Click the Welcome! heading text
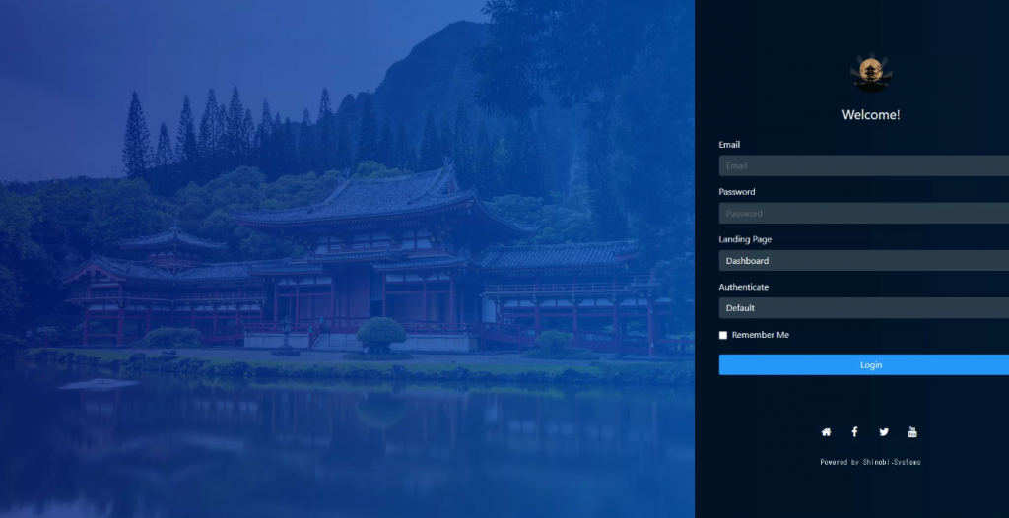1009x518 pixels. tap(871, 115)
